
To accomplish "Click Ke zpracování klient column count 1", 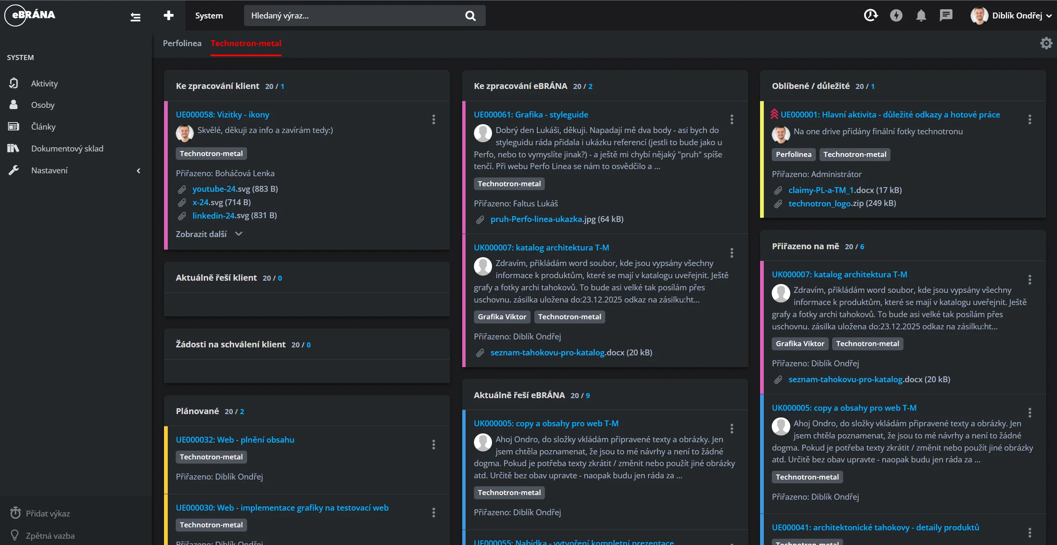I will click(x=282, y=86).
